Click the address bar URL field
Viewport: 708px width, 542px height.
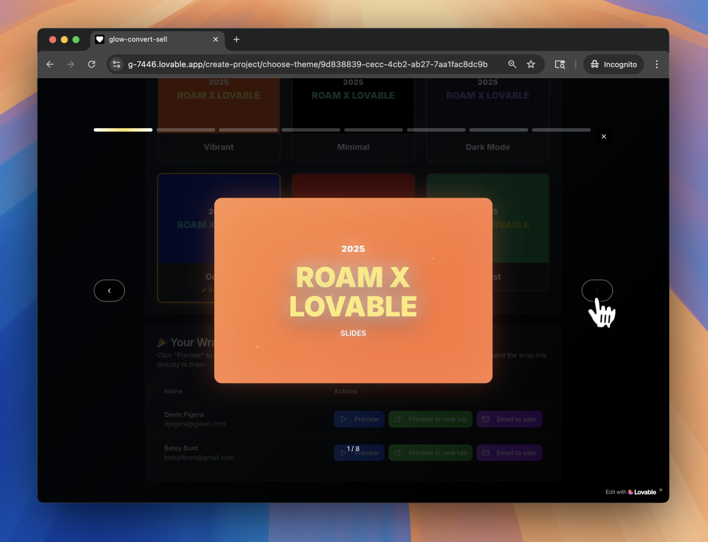(x=308, y=64)
